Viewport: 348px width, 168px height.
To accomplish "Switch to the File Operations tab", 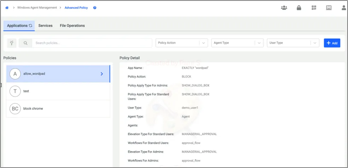I will coord(72,26).
